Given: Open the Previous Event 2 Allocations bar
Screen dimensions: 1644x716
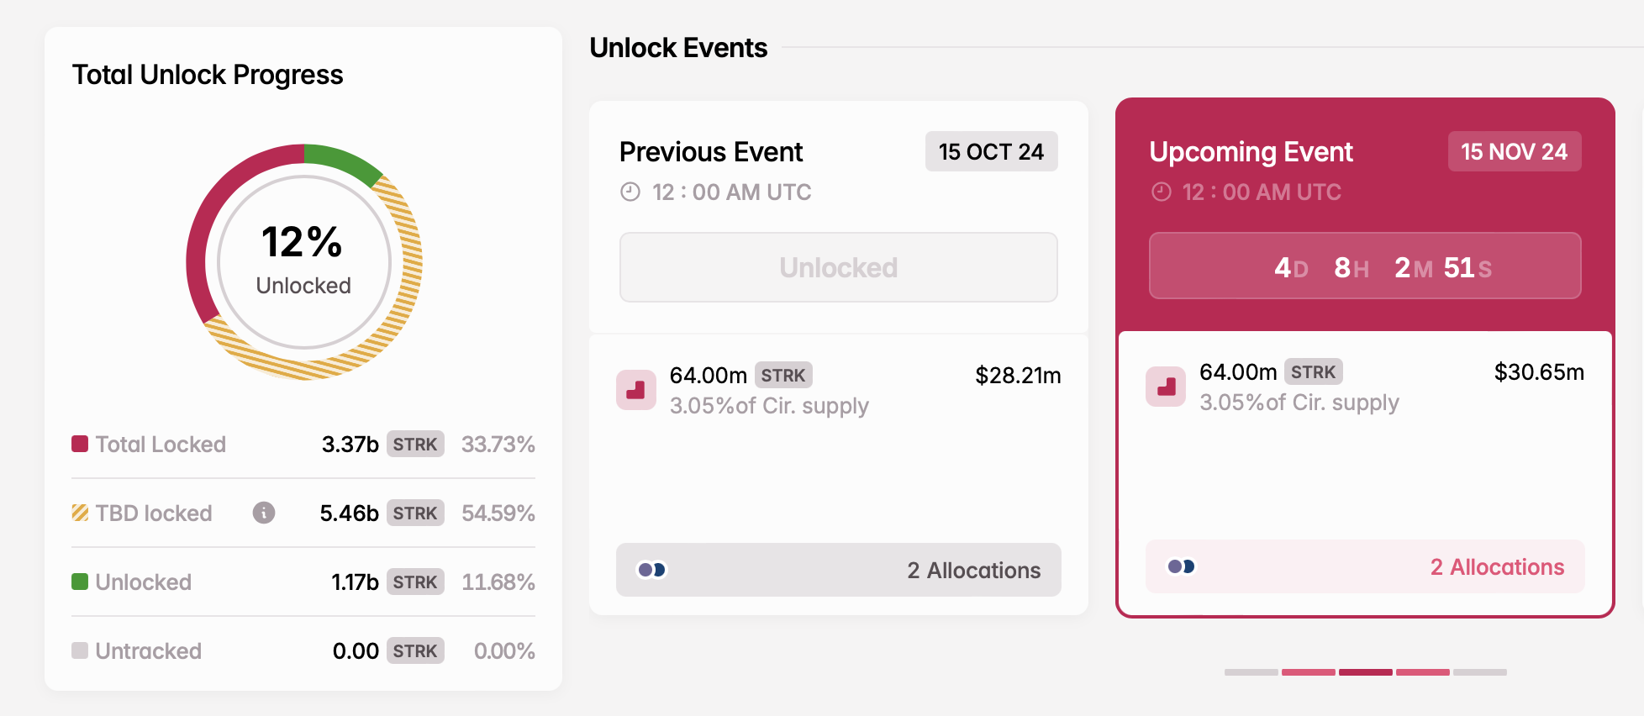Looking at the screenshot, I should (x=838, y=570).
